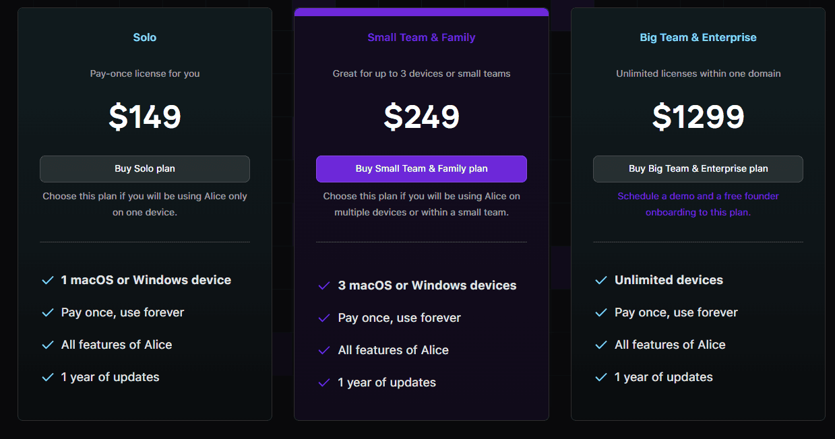Click the checkmark beside "1 macOS or Windows device"

pos(47,279)
